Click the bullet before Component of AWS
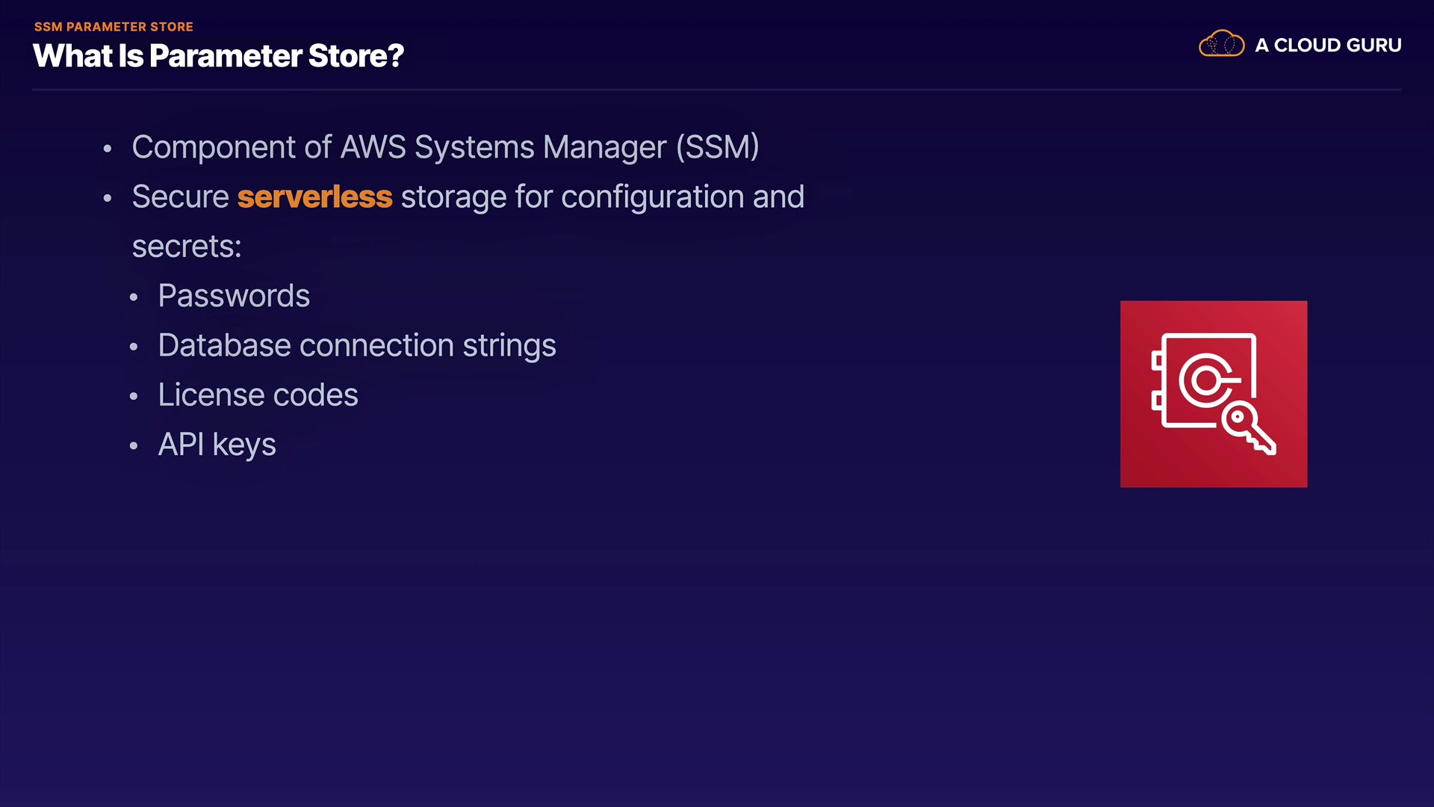Image resolution: width=1434 pixels, height=807 pixels. pyautogui.click(x=108, y=149)
